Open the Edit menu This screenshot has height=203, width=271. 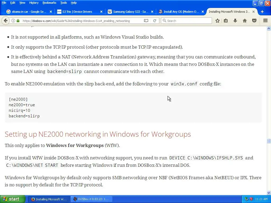click(x=13, y=3)
